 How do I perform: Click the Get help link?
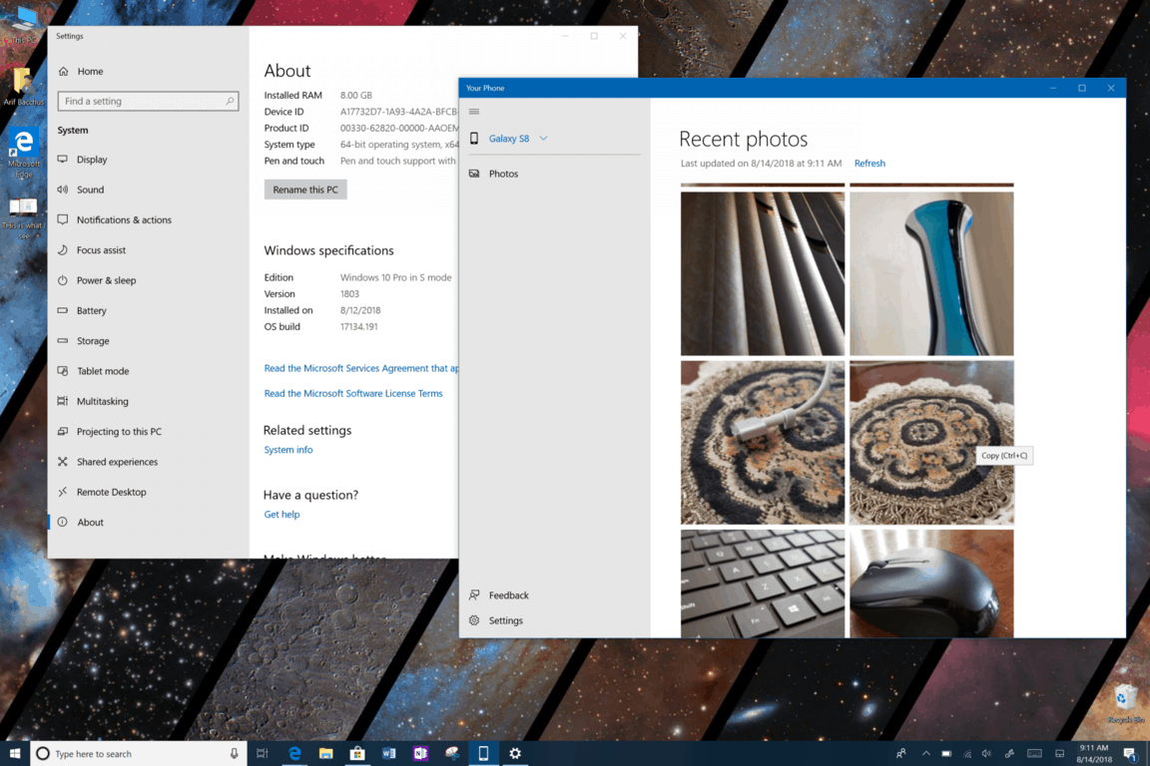pyautogui.click(x=282, y=515)
